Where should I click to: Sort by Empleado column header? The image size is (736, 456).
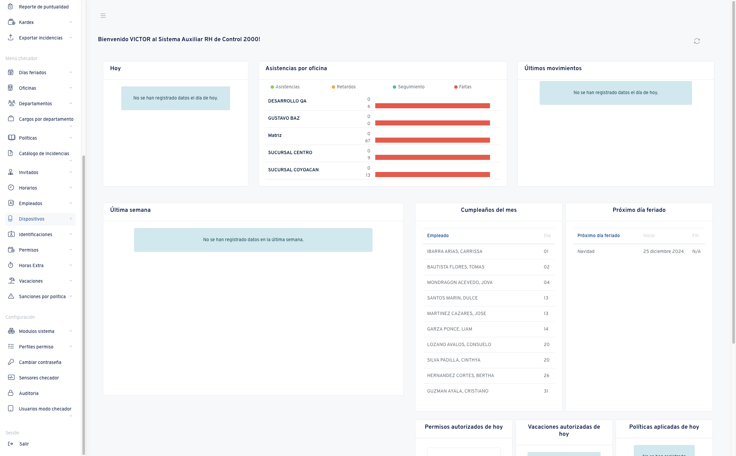[438, 236]
